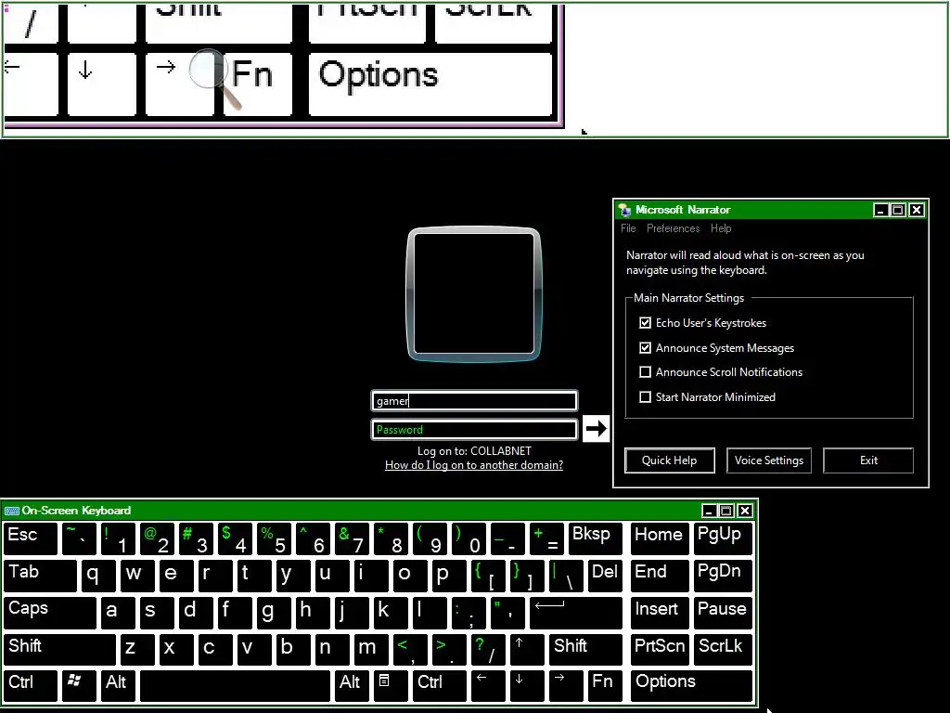Click the Windows logo key
Image resolution: width=950 pixels, height=713 pixels.
[79, 686]
